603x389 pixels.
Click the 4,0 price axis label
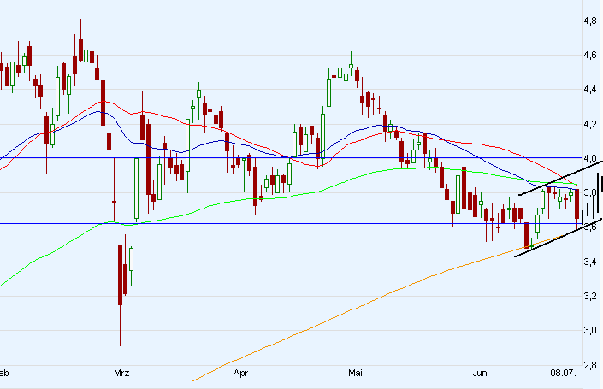click(x=590, y=158)
